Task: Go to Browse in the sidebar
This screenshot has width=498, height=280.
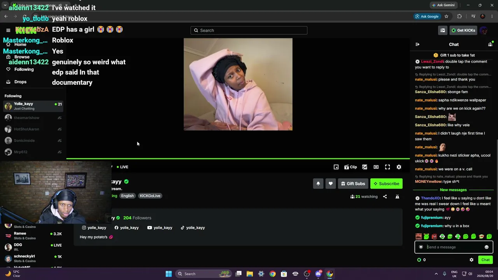Action: [x=22, y=57]
